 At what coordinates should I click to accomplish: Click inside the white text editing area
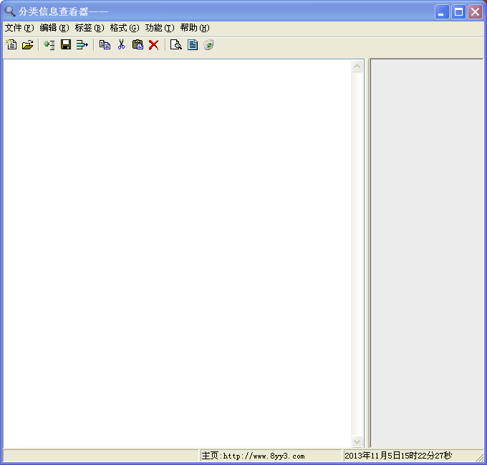tap(177, 253)
